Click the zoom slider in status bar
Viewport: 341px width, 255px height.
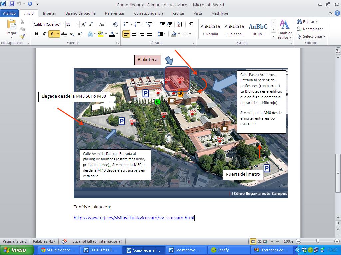tap(318, 241)
